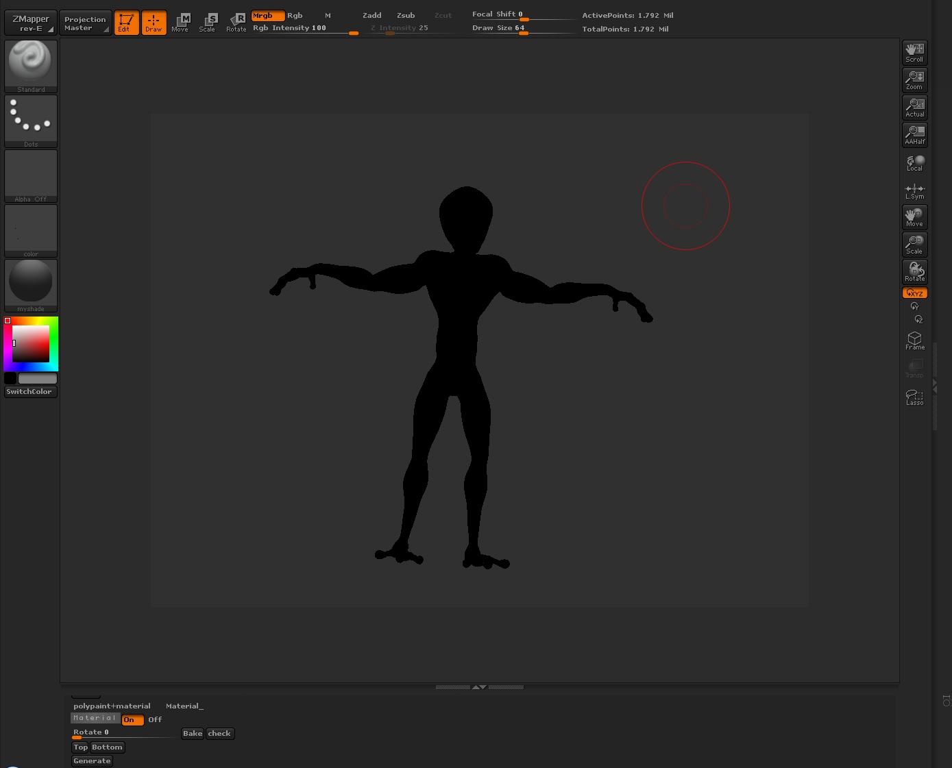The height and width of the screenshot is (768, 952).
Task: Set canvas to Actual size
Action: (x=914, y=107)
